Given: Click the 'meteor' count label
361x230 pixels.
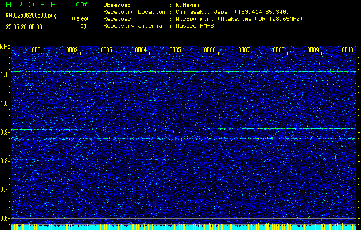Looking at the screenshot, I should pyautogui.click(x=80, y=18).
